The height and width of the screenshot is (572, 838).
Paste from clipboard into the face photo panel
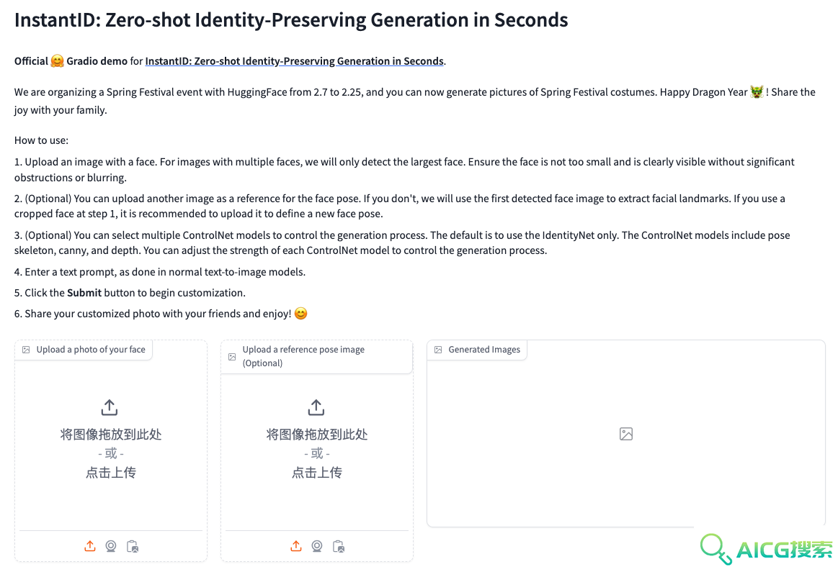point(132,546)
